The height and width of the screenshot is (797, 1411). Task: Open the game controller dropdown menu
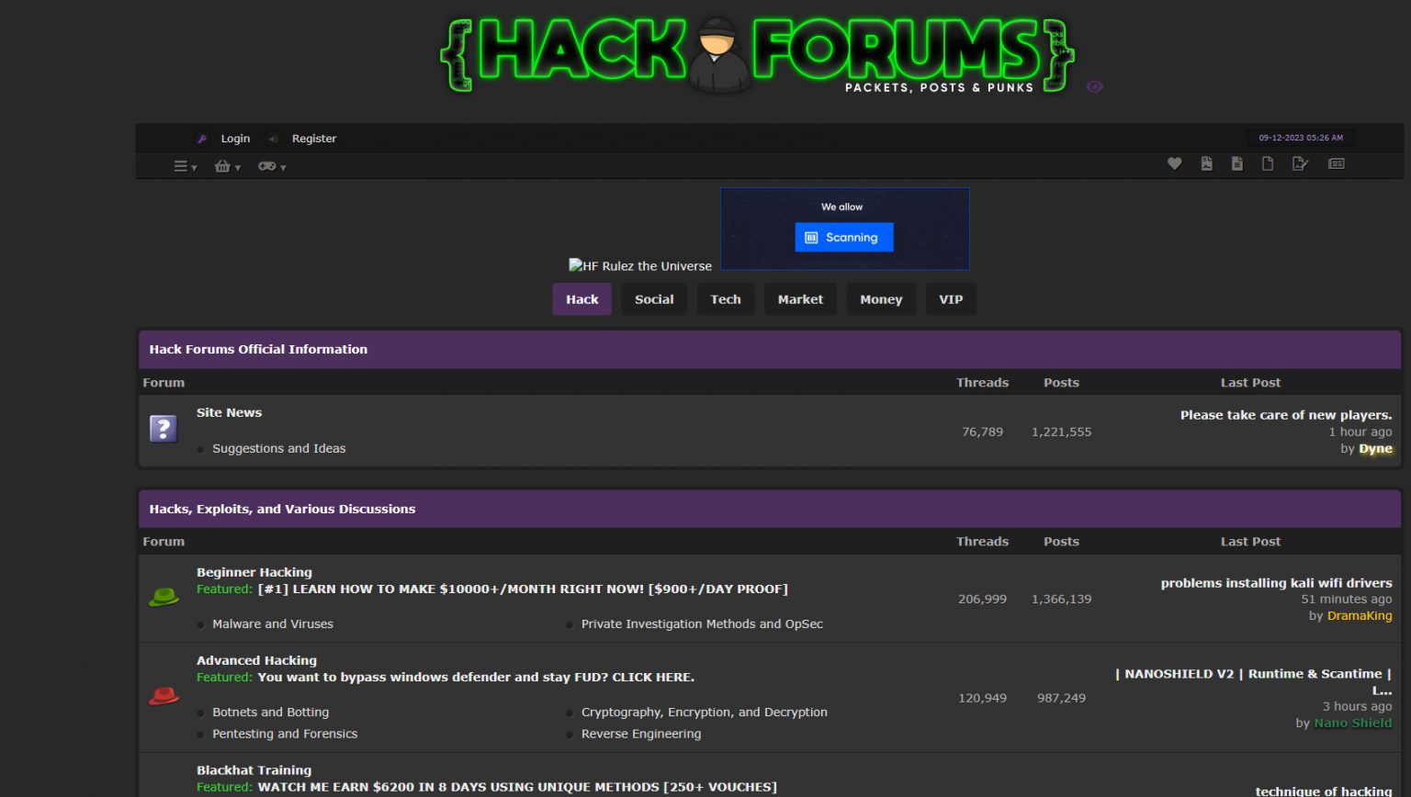pyautogui.click(x=271, y=166)
